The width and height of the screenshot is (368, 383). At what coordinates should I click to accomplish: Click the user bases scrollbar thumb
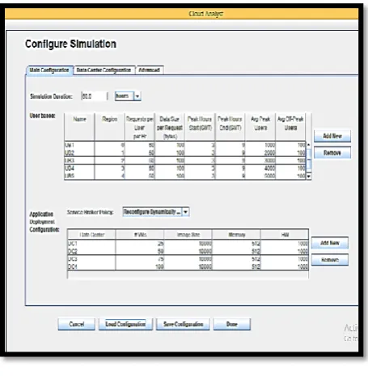click(x=309, y=159)
